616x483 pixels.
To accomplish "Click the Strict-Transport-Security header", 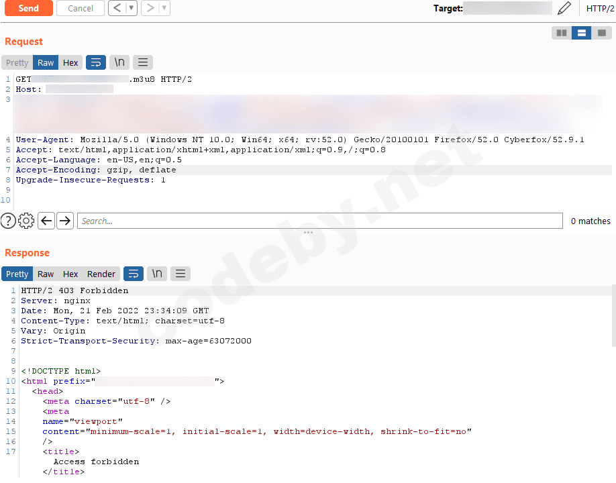I will click(x=136, y=341).
